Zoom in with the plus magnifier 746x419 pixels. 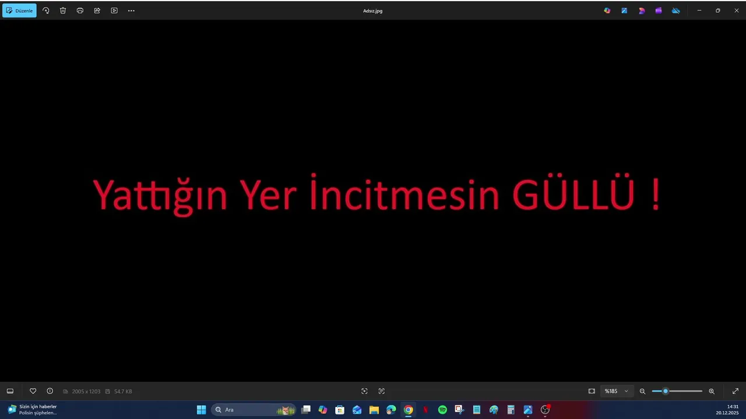pyautogui.click(x=712, y=391)
